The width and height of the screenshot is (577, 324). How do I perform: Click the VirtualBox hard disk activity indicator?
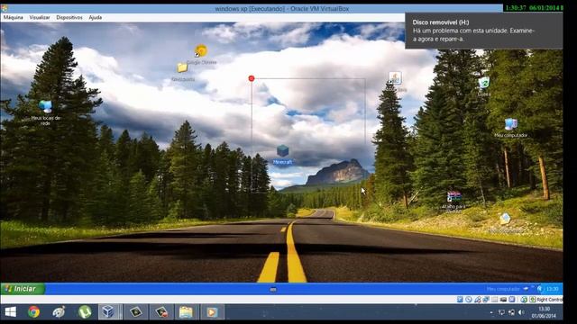pyautogui.click(x=460, y=300)
